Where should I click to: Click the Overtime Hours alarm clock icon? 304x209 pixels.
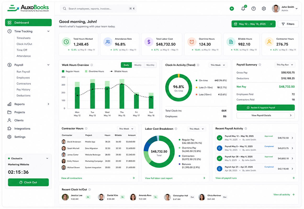(x=192, y=42)
